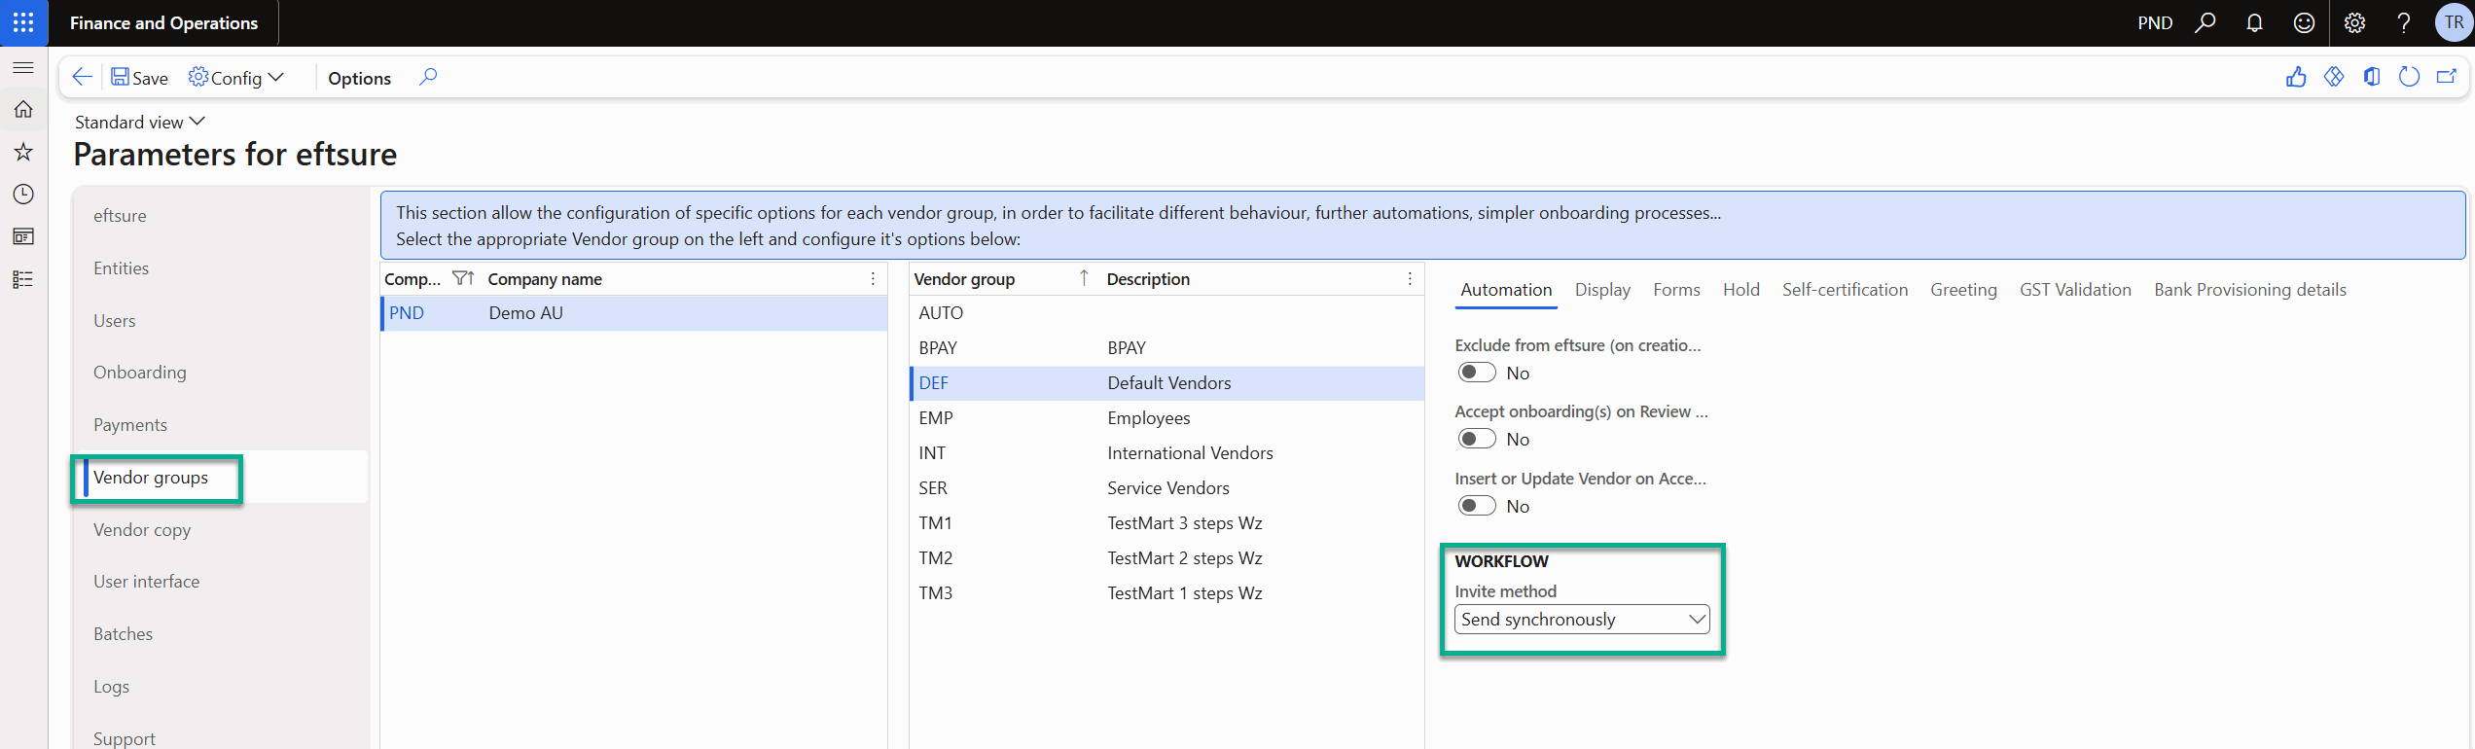
Task: Toggle Insert or Update Vendor on Accept
Action: point(1476,506)
